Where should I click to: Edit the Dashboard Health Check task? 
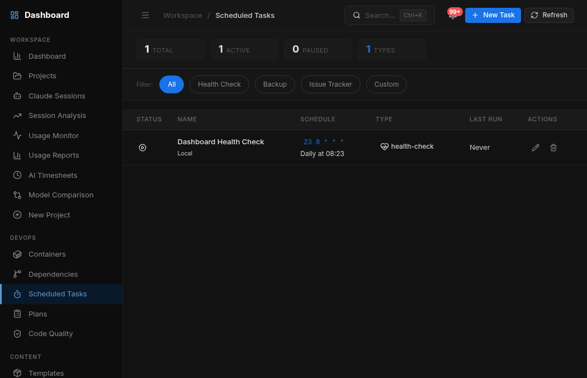point(536,147)
